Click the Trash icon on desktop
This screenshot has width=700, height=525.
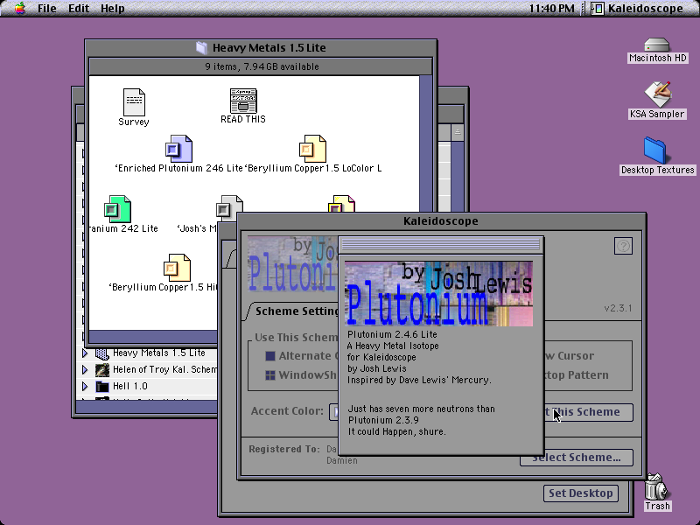(655, 487)
